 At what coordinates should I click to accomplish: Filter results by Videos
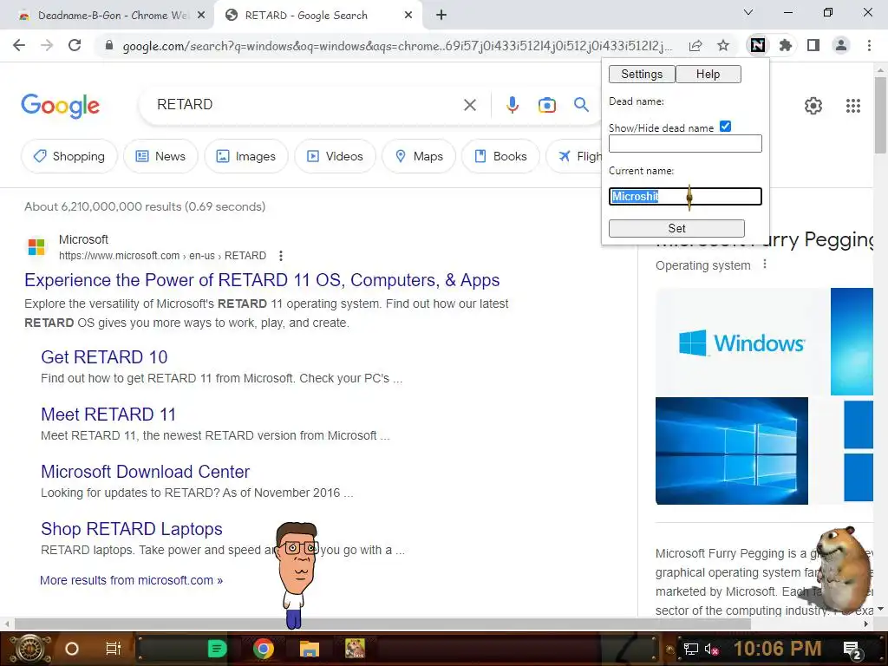(x=336, y=156)
